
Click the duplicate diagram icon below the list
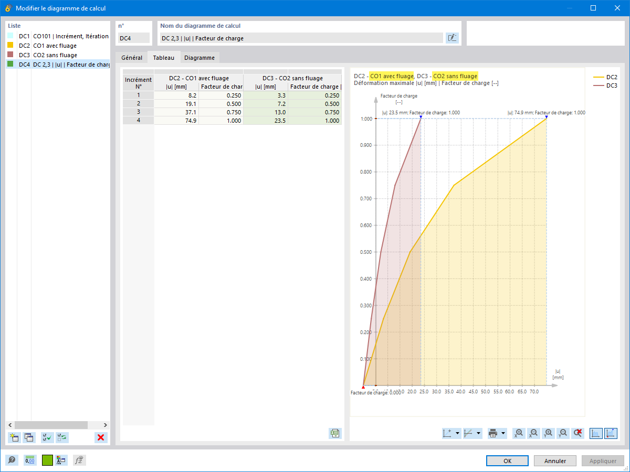pyautogui.click(x=28, y=437)
